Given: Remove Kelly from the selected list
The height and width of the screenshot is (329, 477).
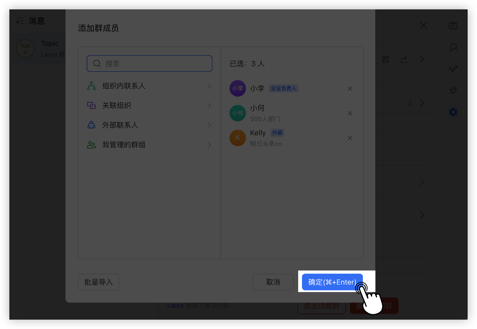Looking at the screenshot, I should [x=350, y=138].
